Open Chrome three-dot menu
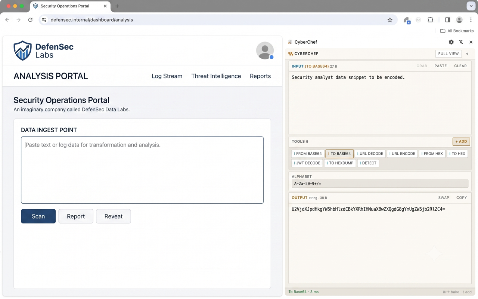The image size is (478, 299). (471, 20)
